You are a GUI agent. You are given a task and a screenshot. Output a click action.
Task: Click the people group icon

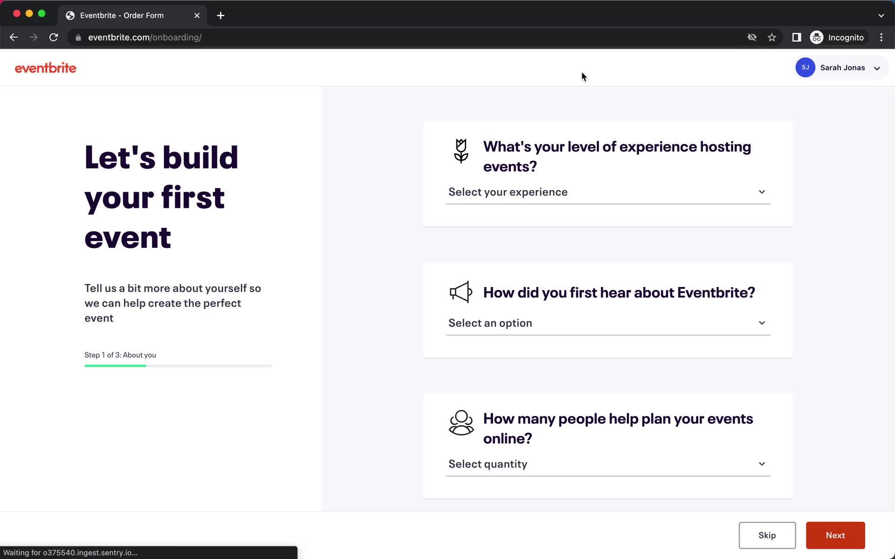(461, 423)
